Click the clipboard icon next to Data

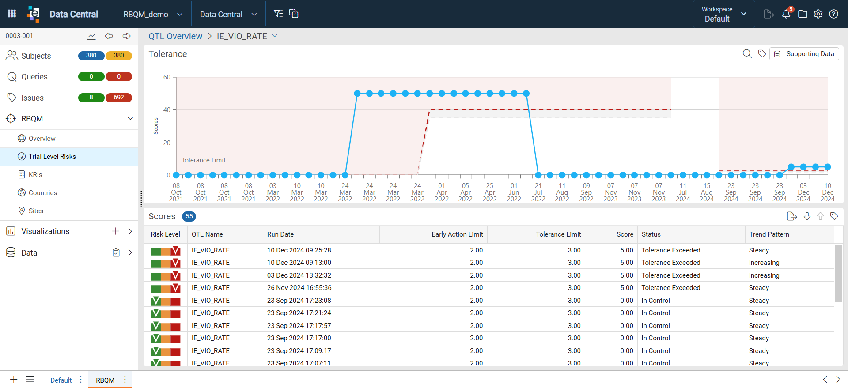tap(116, 252)
